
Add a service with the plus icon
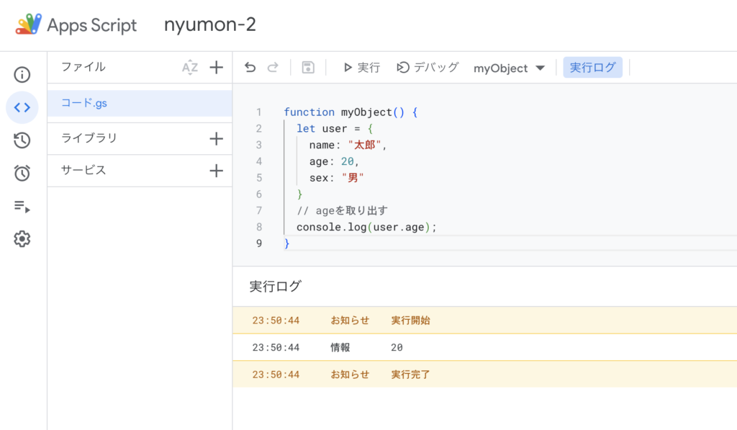point(216,171)
